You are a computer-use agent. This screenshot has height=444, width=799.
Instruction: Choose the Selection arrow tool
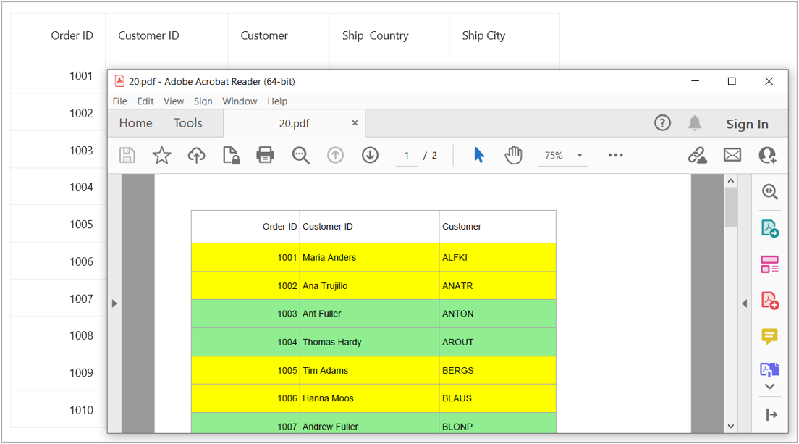[478, 155]
